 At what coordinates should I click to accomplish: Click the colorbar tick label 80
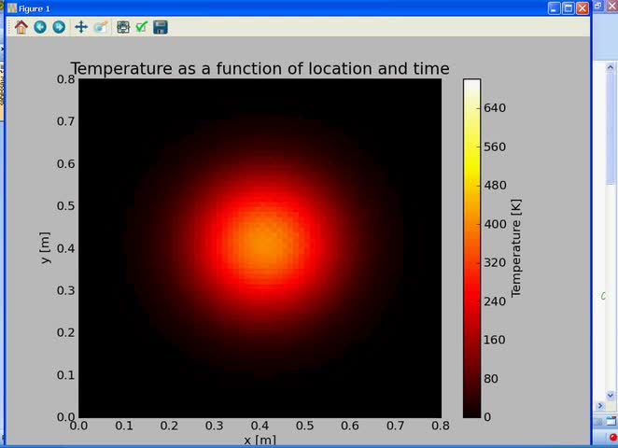(491, 379)
